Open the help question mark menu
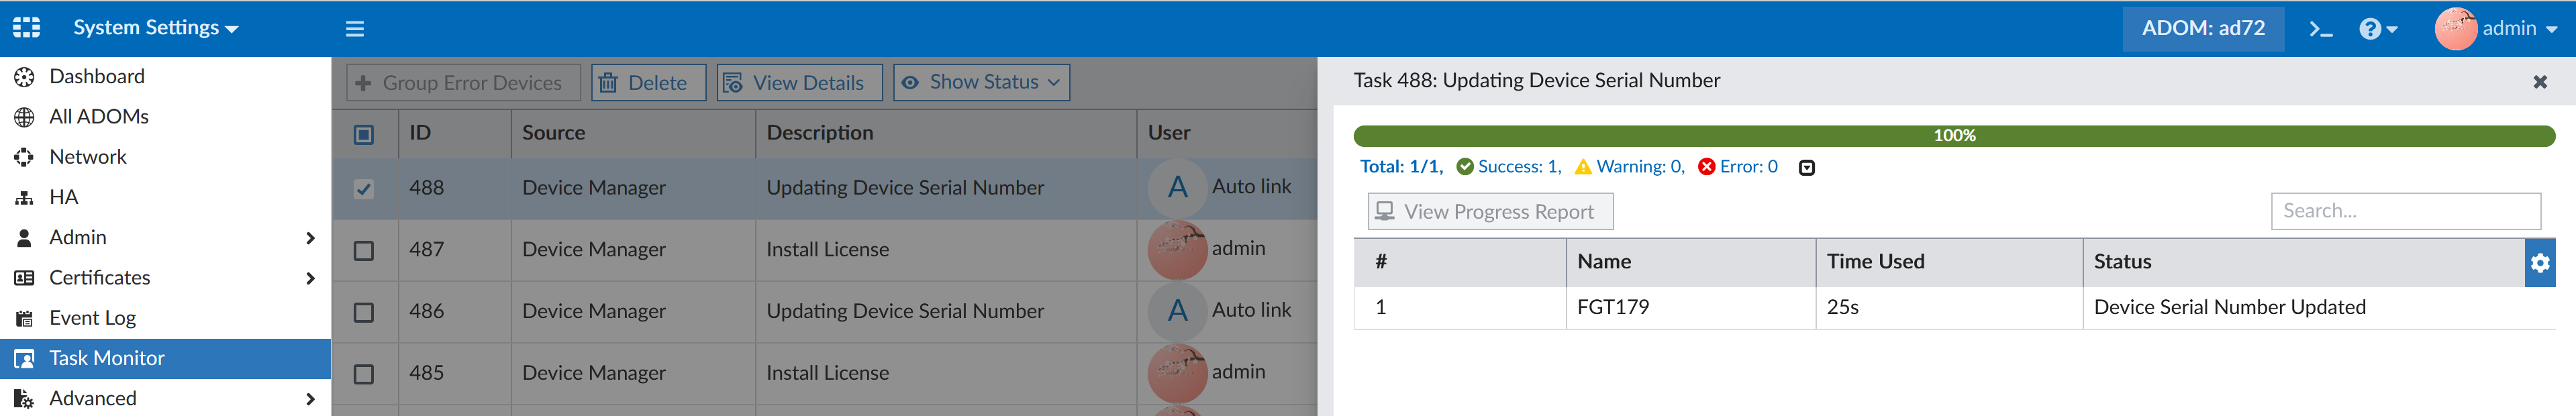Viewport: 2576px width, 416px height. click(x=2377, y=29)
